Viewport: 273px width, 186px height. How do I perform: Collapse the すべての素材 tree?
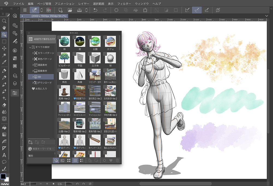[x=30, y=47]
